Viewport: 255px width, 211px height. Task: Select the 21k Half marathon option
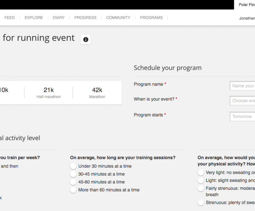[x=48, y=93]
